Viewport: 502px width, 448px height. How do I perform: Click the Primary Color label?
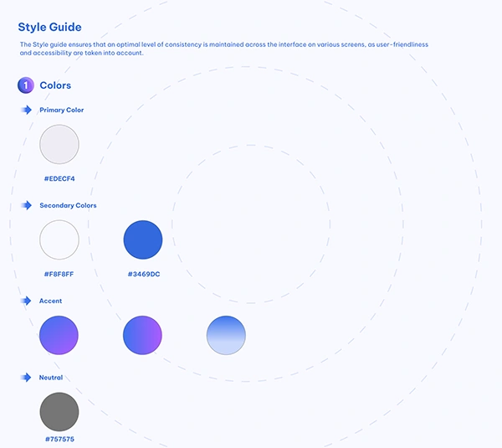tap(62, 110)
